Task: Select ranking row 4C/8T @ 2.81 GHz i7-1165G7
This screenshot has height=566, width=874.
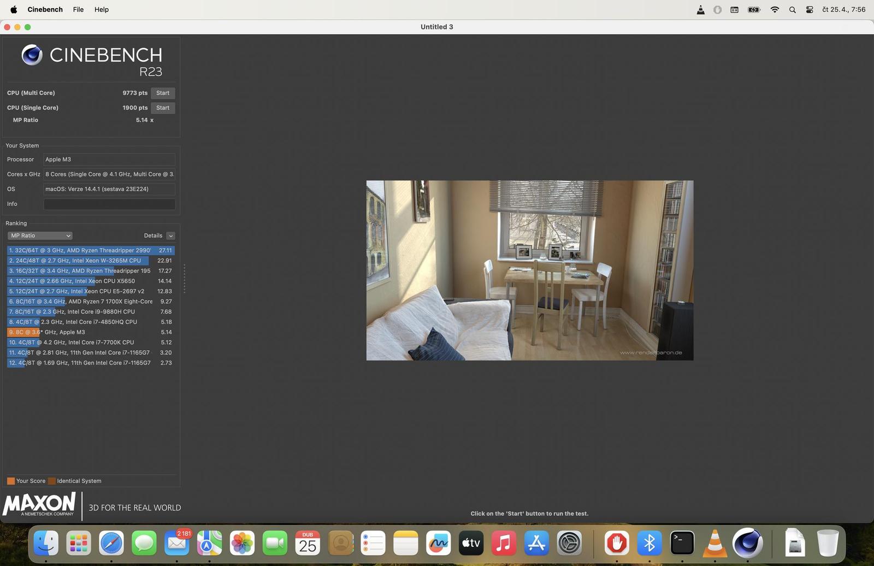Action: [x=91, y=353]
